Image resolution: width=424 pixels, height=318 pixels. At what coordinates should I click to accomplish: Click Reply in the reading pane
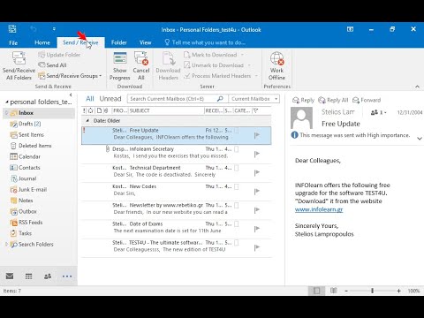pos(303,100)
